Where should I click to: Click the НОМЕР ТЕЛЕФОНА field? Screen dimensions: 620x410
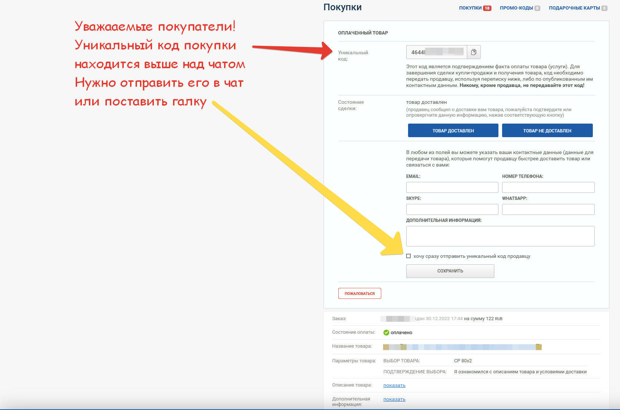[x=548, y=187]
